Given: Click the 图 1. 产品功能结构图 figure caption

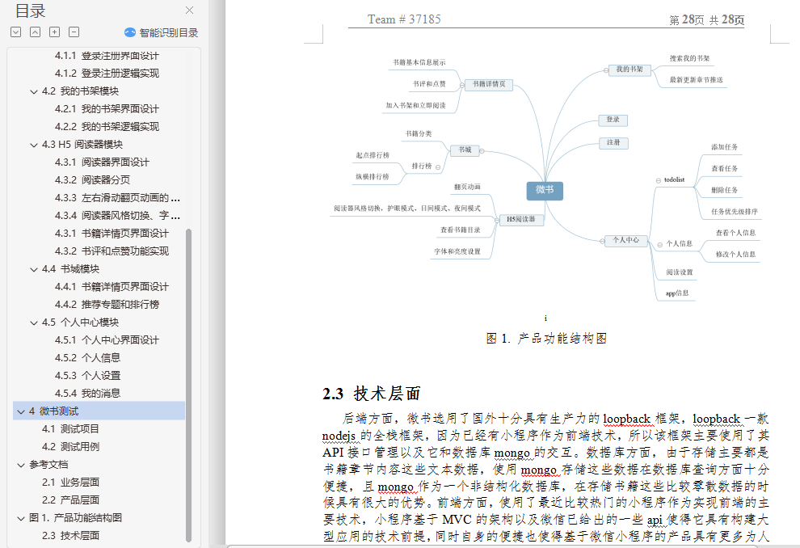Looking at the screenshot, I should coord(546,339).
